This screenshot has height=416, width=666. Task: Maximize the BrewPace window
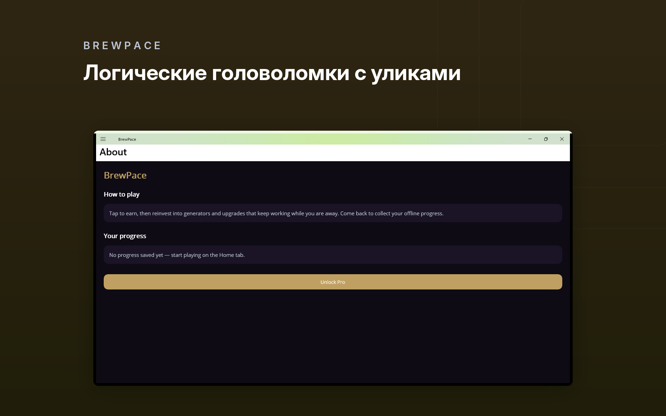tap(546, 139)
